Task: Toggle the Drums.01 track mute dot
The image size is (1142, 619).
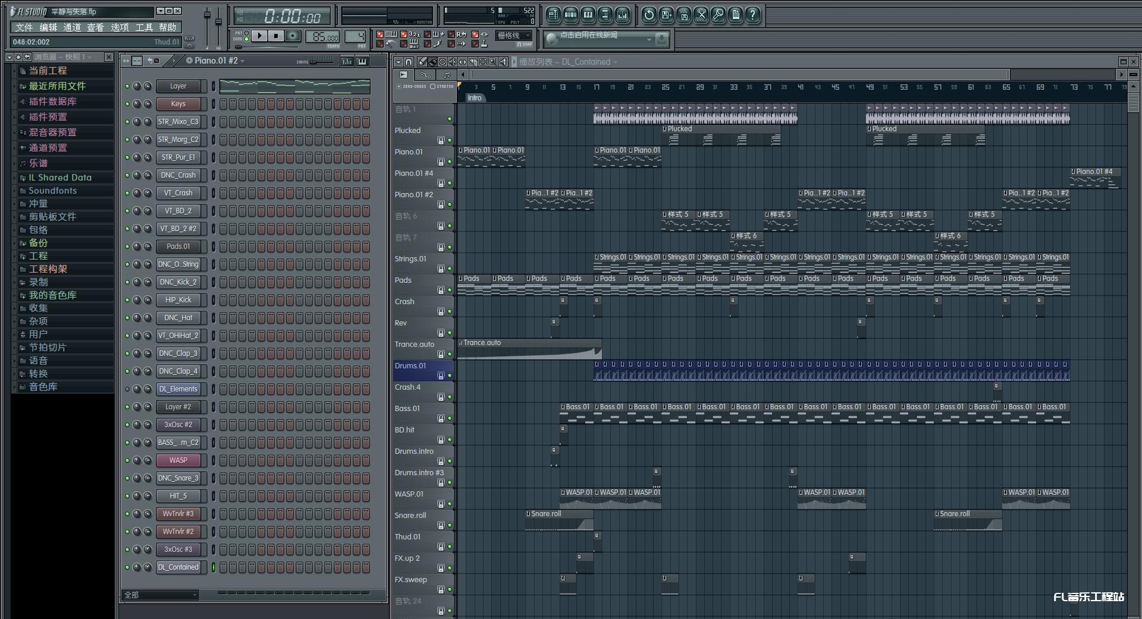Action: (450, 375)
